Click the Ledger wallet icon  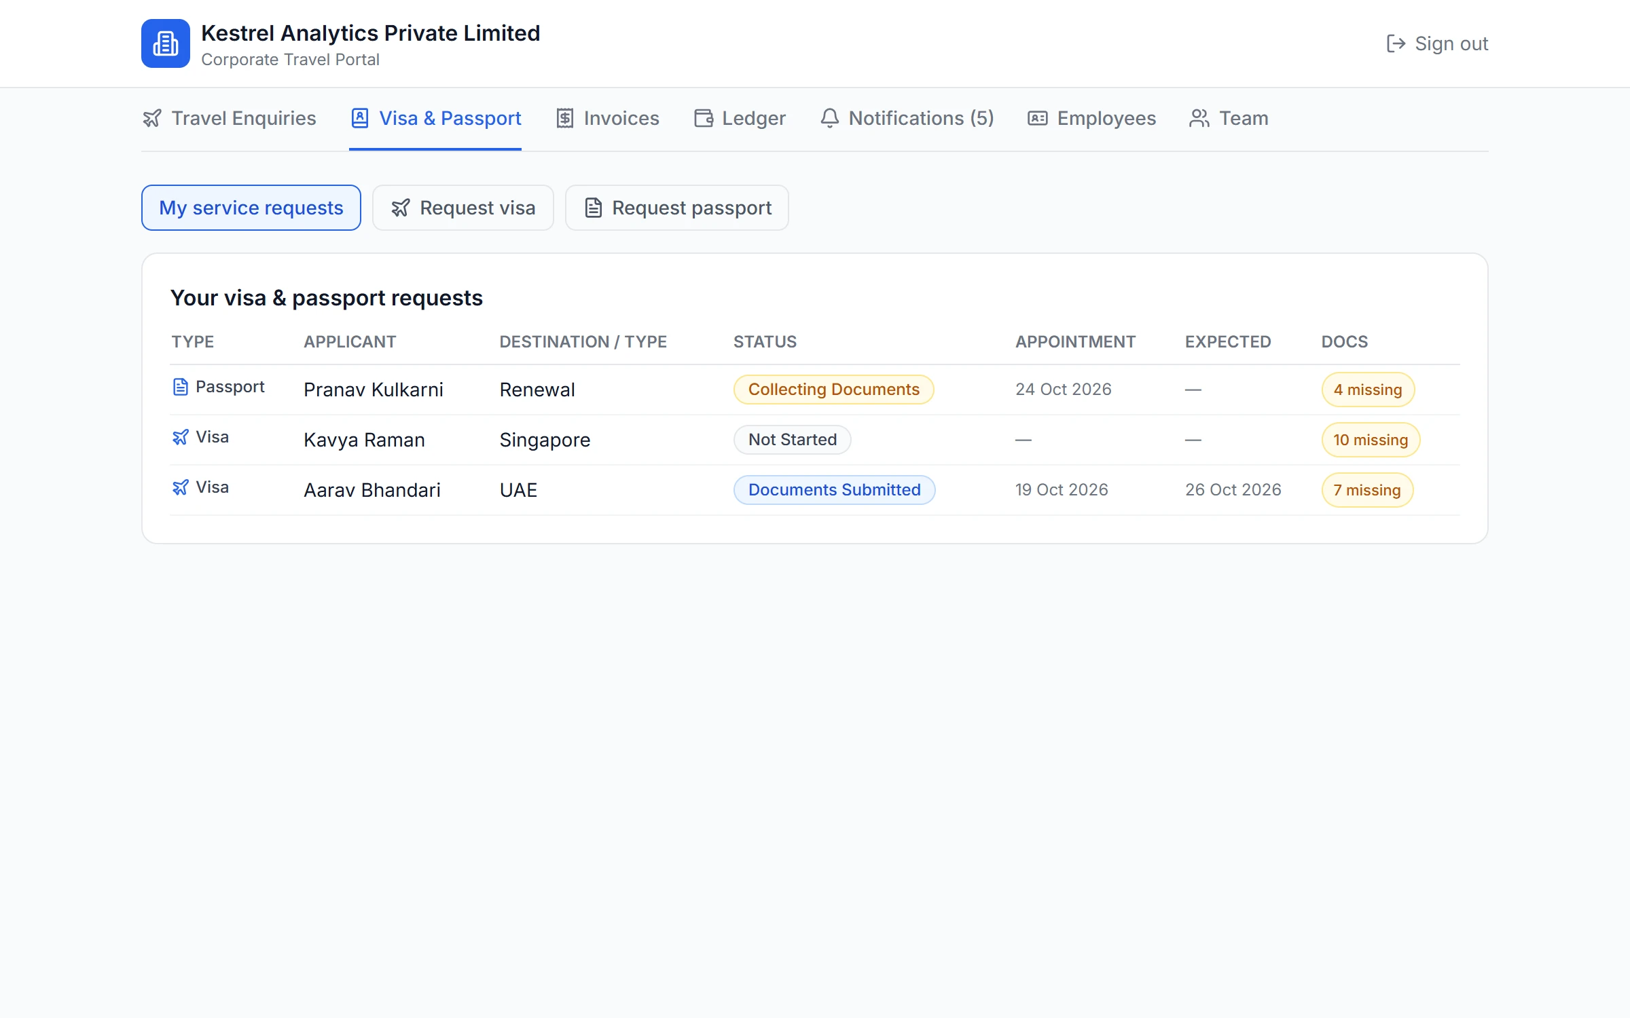point(704,118)
